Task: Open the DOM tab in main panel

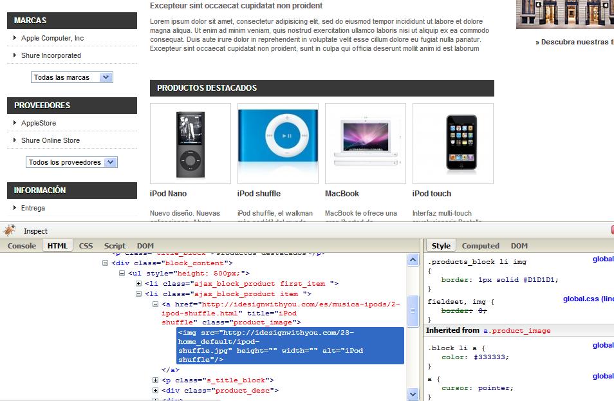Action: 145,246
